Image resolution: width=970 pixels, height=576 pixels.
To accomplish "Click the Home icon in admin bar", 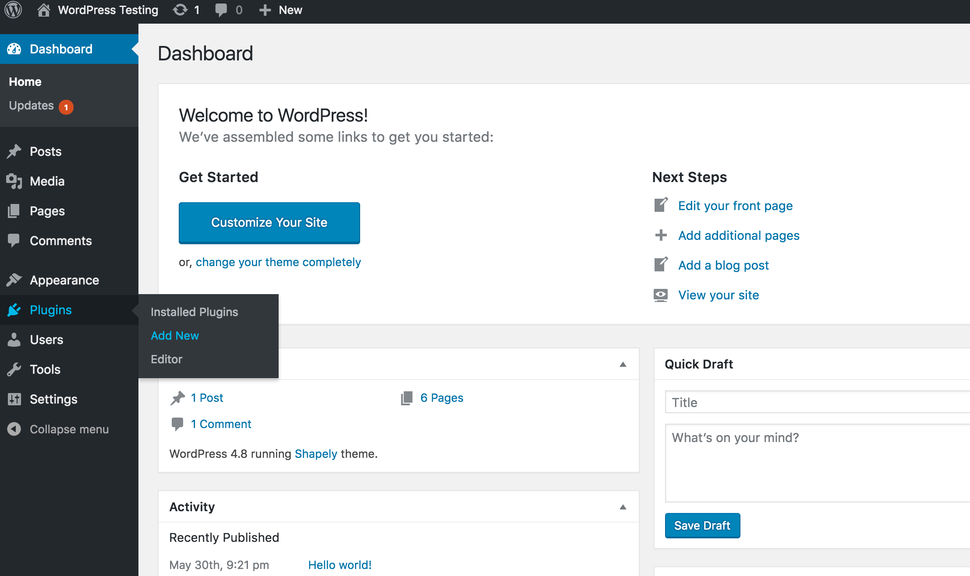I will click(44, 10).
